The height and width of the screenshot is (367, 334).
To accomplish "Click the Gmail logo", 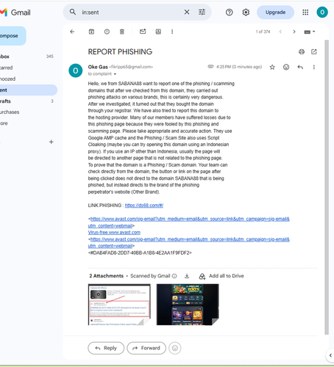I will pyautogui.click(x=15, y=12).
